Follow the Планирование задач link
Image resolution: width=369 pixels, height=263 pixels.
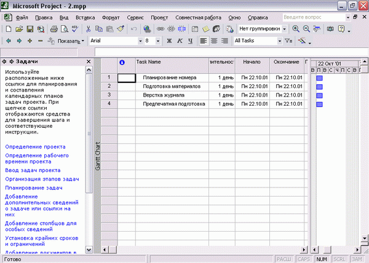click(x=34, y=188)
